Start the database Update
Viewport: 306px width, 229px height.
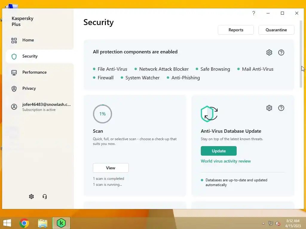pyautogui.click(x=218, y=151)
